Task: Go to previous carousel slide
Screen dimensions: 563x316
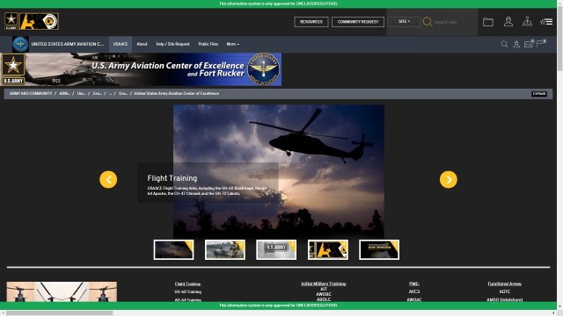Action: click(108, 179)
